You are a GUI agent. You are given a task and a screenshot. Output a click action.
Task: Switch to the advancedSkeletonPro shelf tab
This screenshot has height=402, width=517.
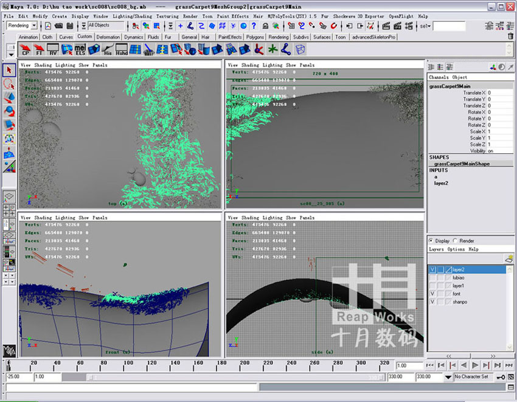(373, 37)
